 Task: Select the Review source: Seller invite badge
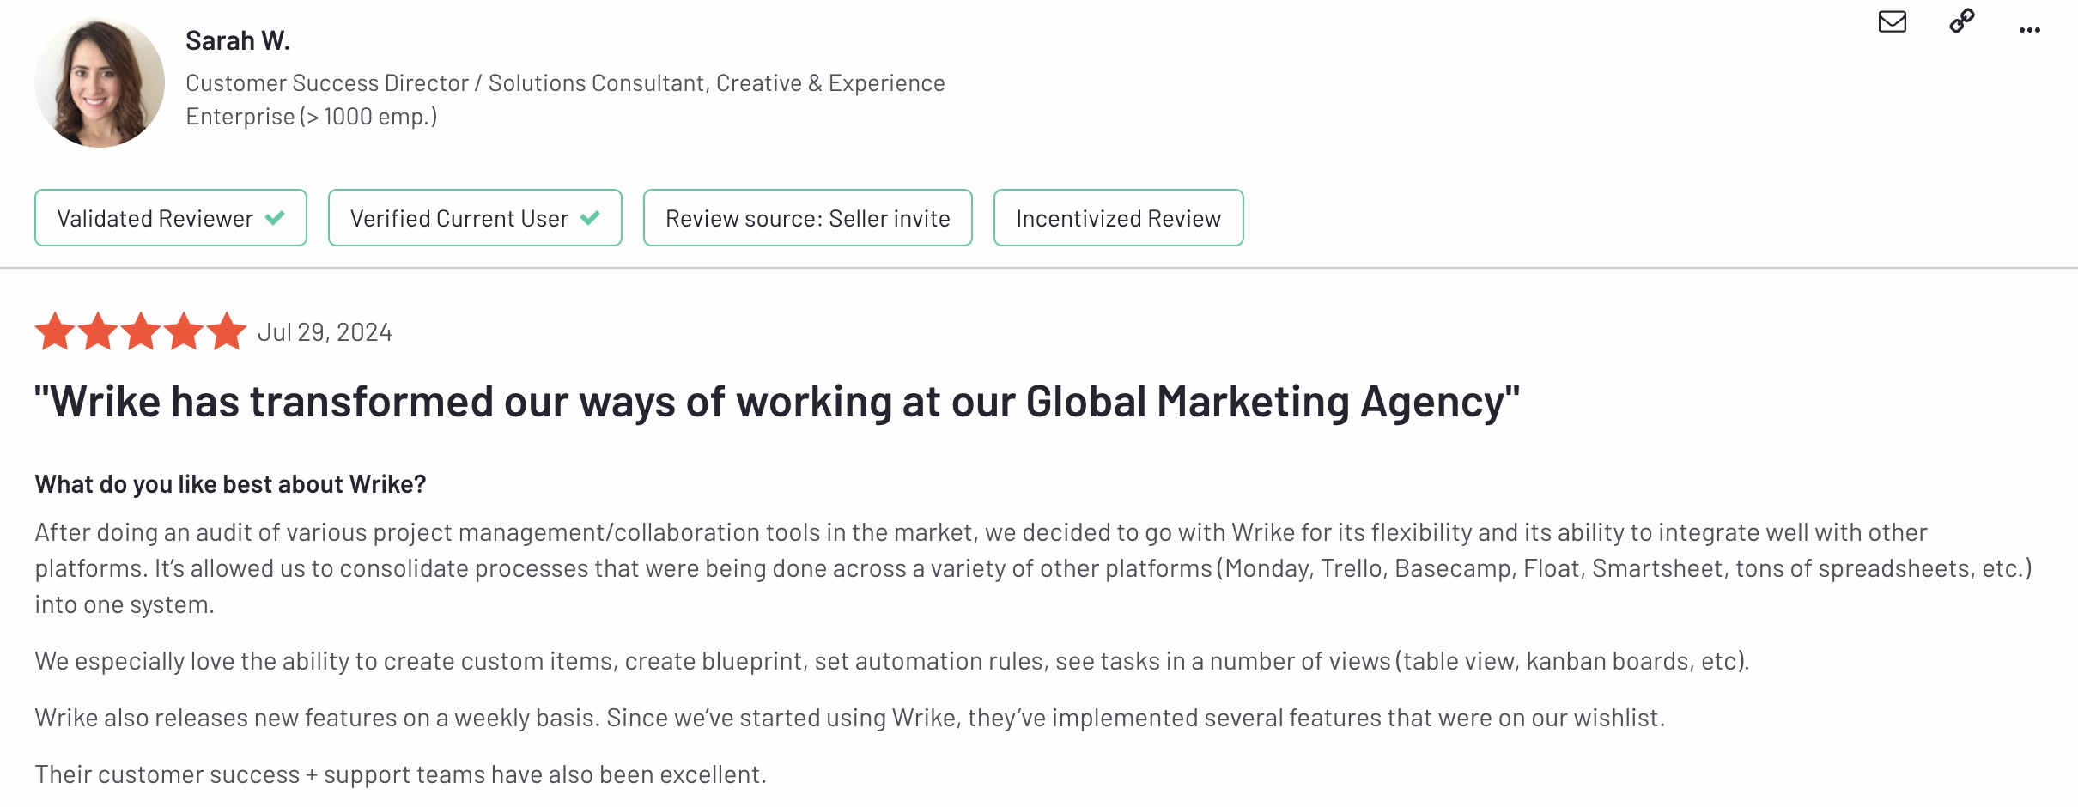(807, 218)
